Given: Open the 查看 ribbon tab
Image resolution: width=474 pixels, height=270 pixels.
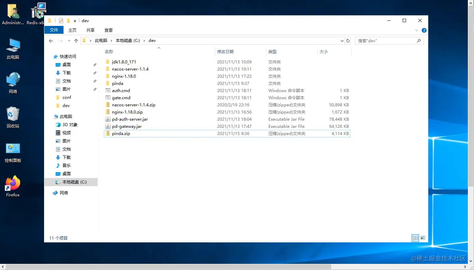Looking at the screenshot, I should (x=109, y=30).
